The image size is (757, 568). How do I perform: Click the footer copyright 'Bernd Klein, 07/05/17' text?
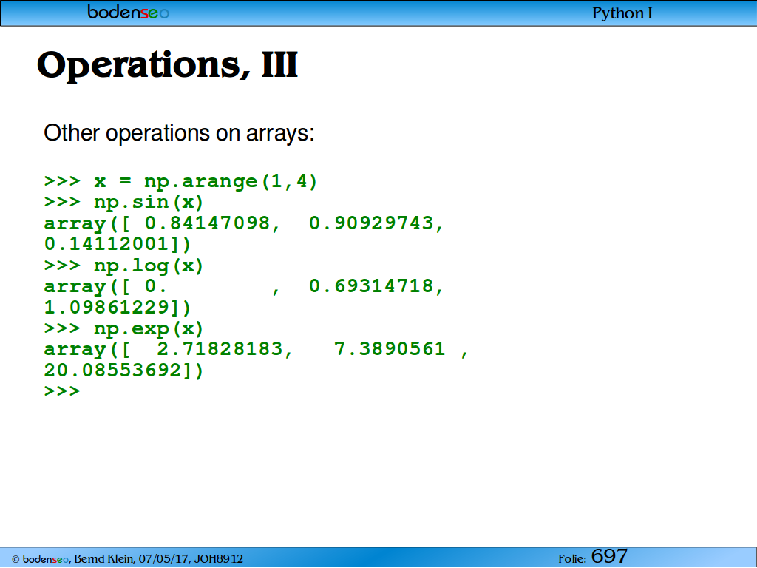tap(132, 559)
